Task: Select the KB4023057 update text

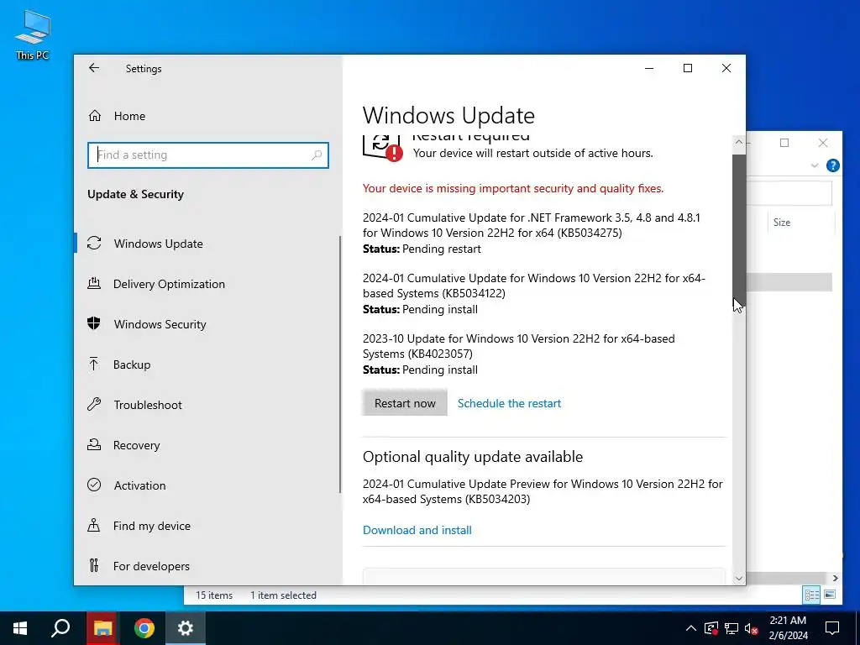Action: (519, 346)
